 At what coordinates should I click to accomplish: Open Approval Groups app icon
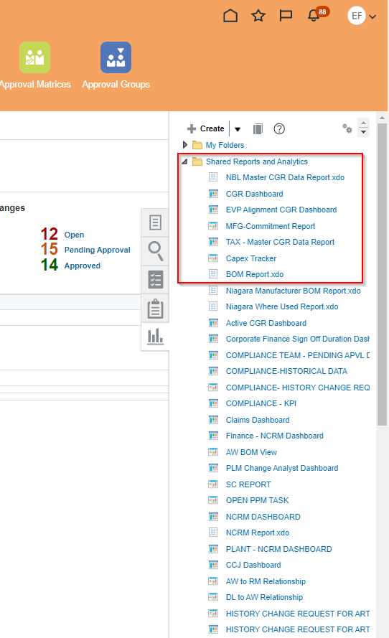click(116, 57)
